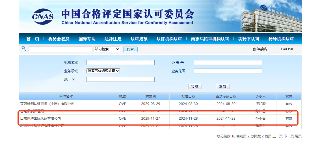Image resolution: width=318 pixels, height=149 pixels.
Task: Click OVE in the 莱茵检测 row
Action: click(x=122, y=104)
